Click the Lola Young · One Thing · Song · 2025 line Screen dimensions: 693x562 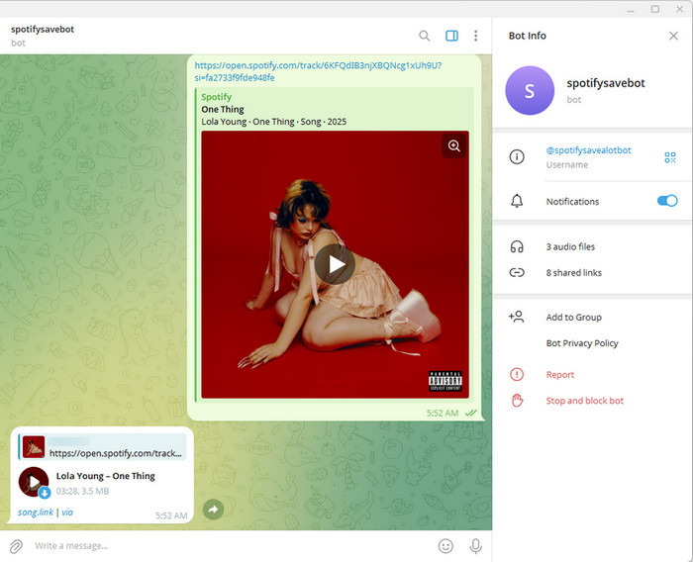(x=273, y=122)
